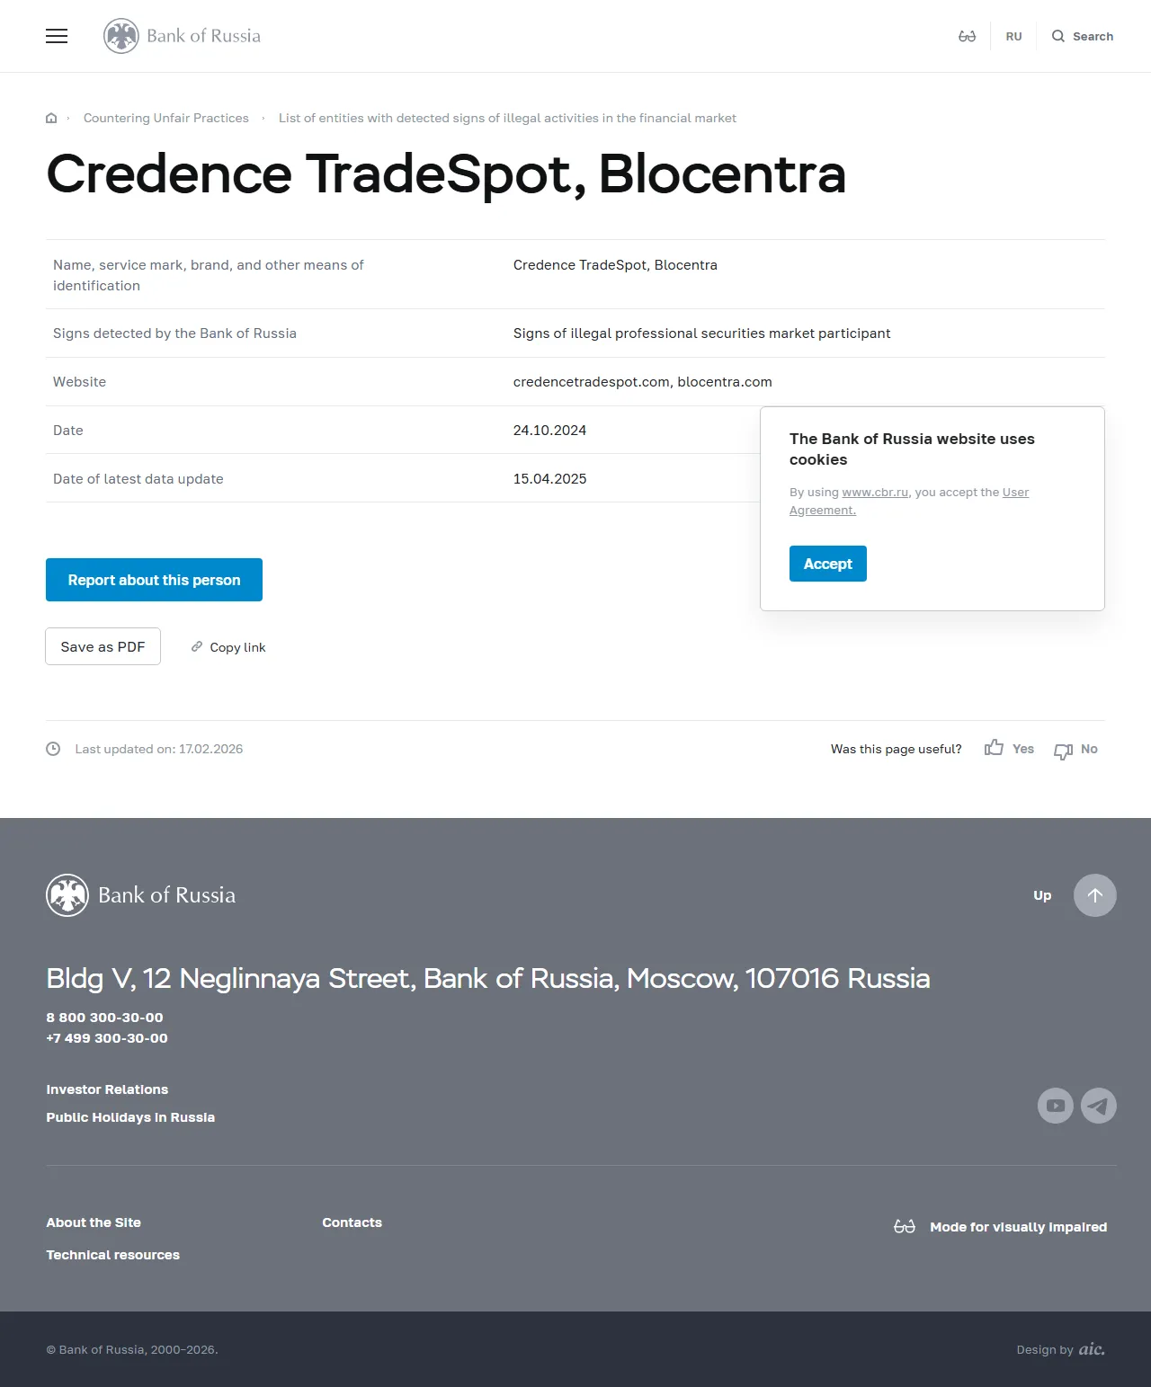Save the page as PDF

(103, 646)
